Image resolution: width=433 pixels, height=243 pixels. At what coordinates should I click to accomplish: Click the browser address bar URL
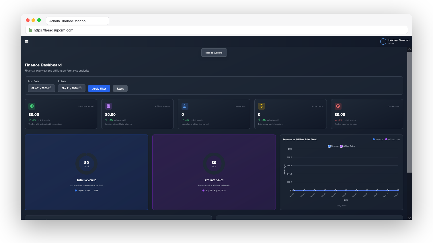54,30
